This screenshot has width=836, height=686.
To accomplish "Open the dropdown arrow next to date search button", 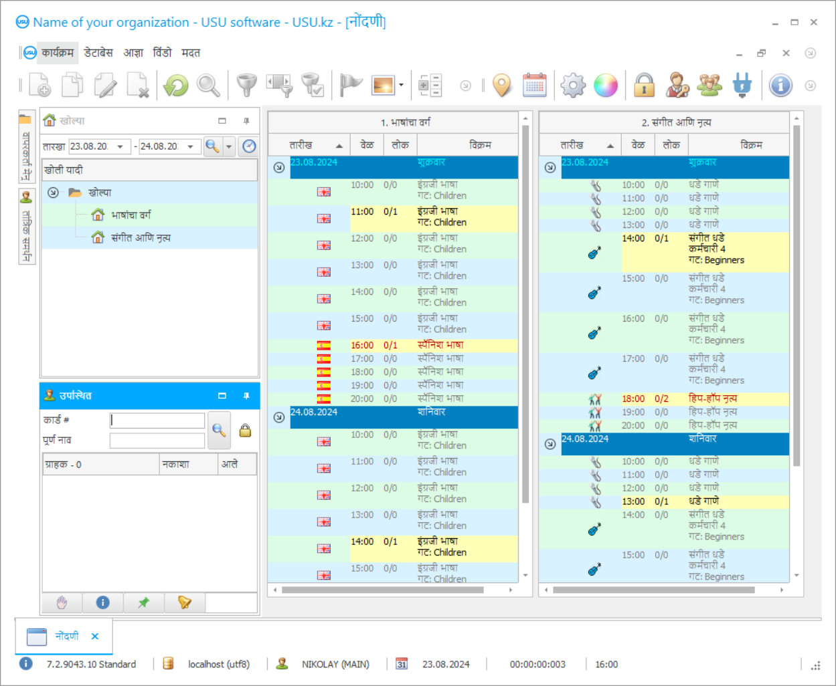I will coord(229,146).
